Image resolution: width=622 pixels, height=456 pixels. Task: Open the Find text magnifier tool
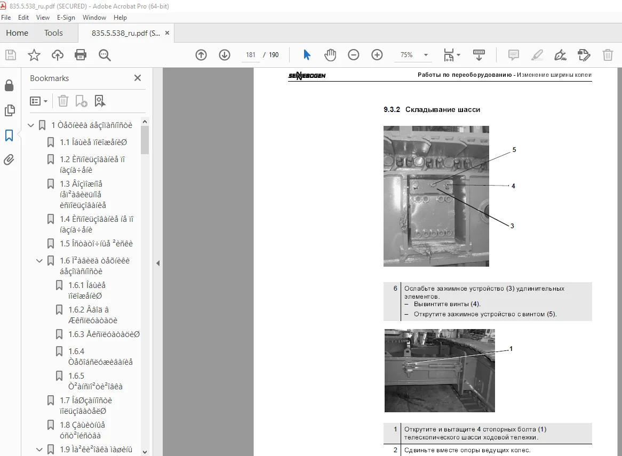coord(105,55)
